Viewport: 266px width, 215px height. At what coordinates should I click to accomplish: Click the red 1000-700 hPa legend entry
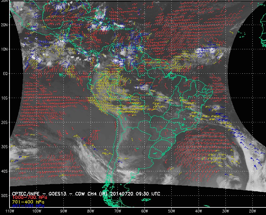pos(29,198)
